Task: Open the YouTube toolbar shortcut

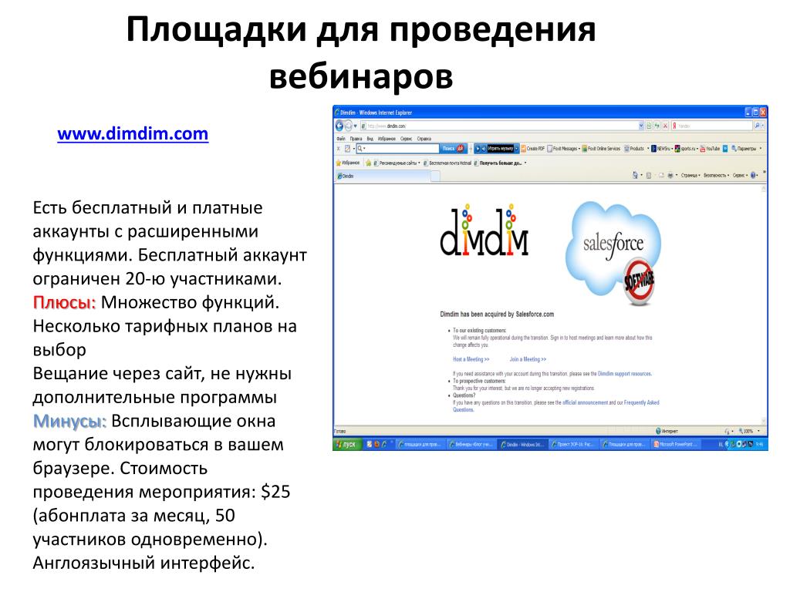Action: coord(710,149)
